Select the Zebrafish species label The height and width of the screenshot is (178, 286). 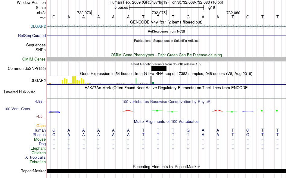click(38, 162)
